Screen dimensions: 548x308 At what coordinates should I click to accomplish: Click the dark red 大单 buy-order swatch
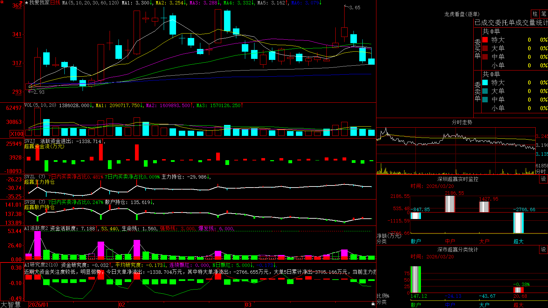(485, 48)
